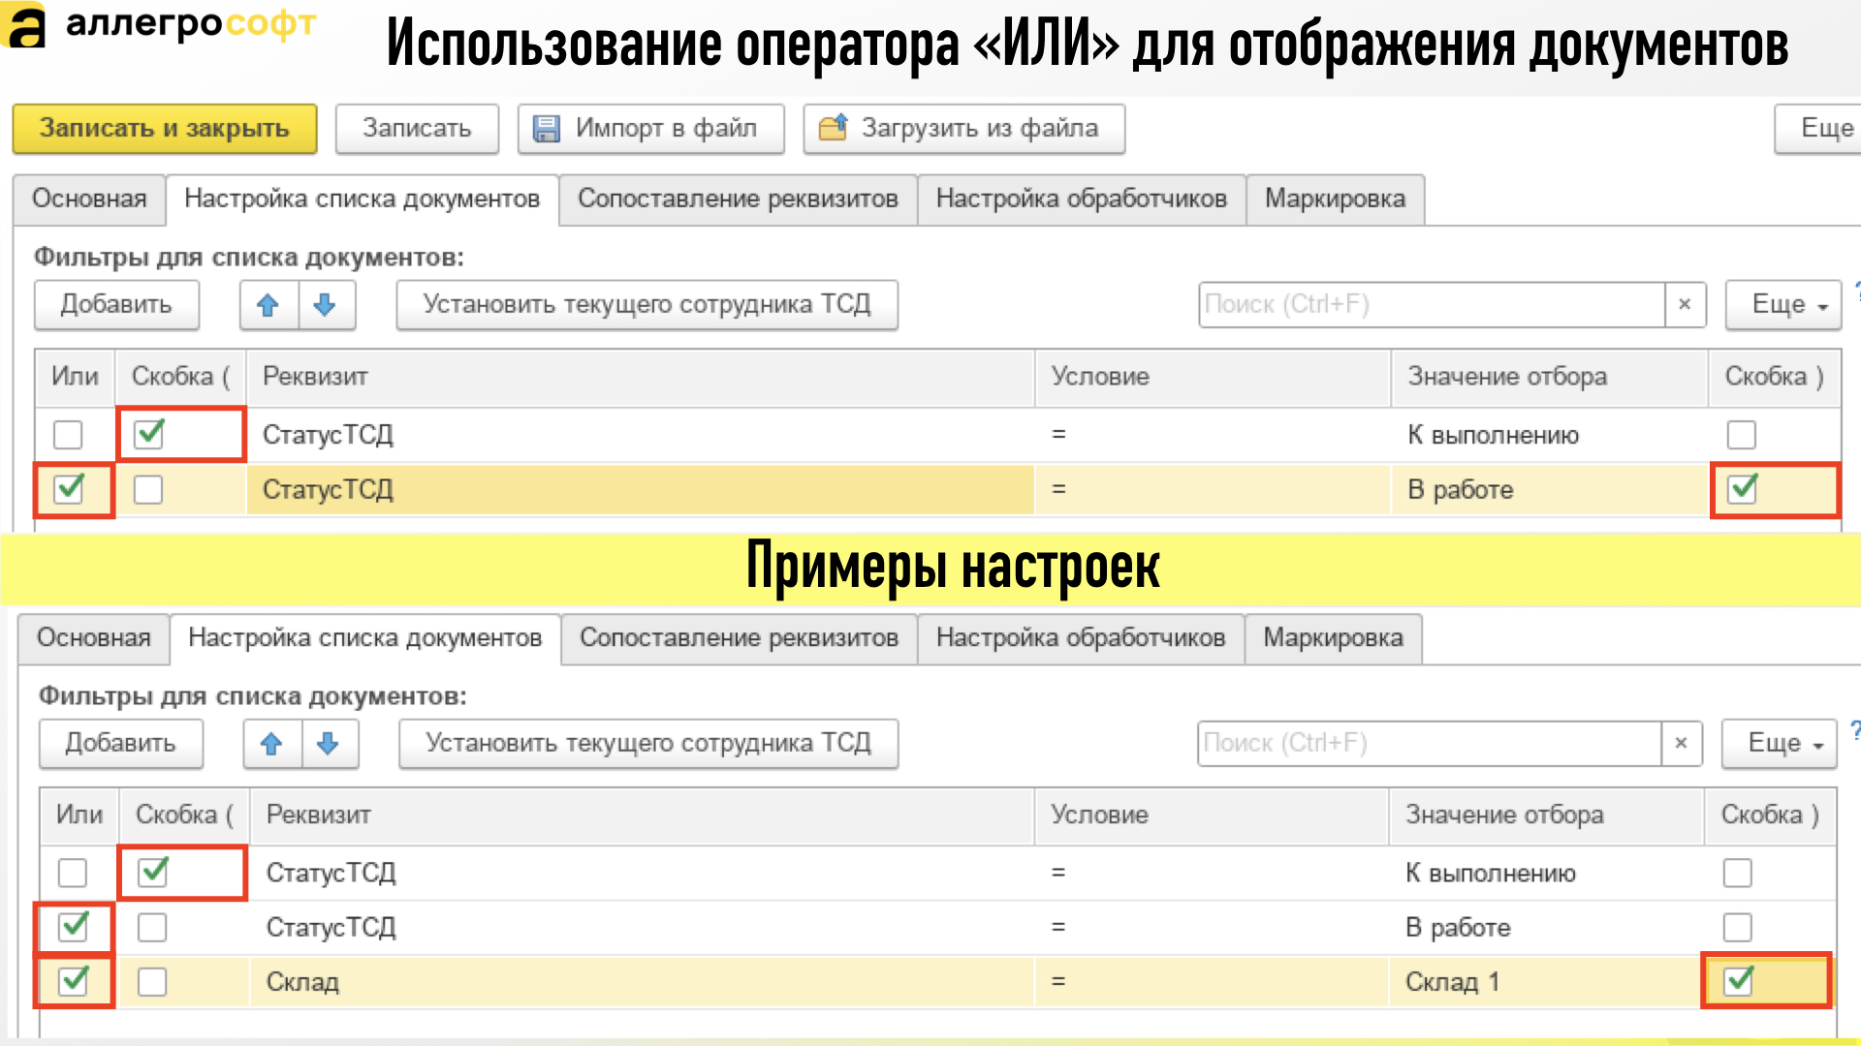Viewport: 1861px width, 1046px height.
Task: Open the Еще menu in the main toolbar
Action: pos(1818,129)
